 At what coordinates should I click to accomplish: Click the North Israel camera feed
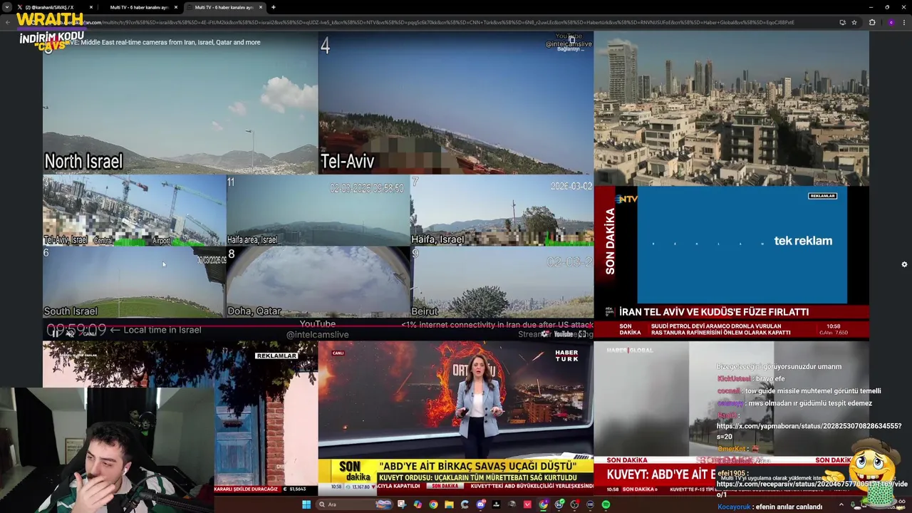point(180,103)
